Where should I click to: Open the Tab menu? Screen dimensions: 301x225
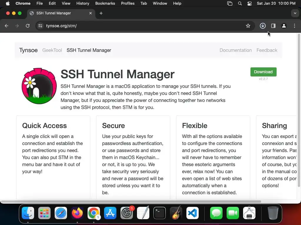pos(143,3)
